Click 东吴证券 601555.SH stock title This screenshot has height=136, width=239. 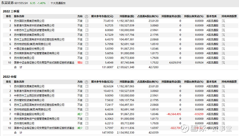click(x=15, y=3)
